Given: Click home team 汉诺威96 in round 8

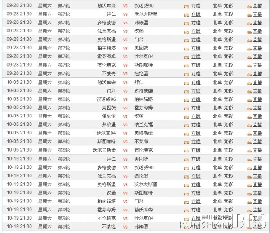Looking at the screenshot, I should tap(106, 99).
